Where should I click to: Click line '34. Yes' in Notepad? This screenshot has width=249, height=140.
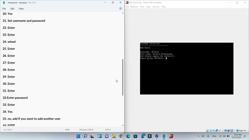coord(7,112)
